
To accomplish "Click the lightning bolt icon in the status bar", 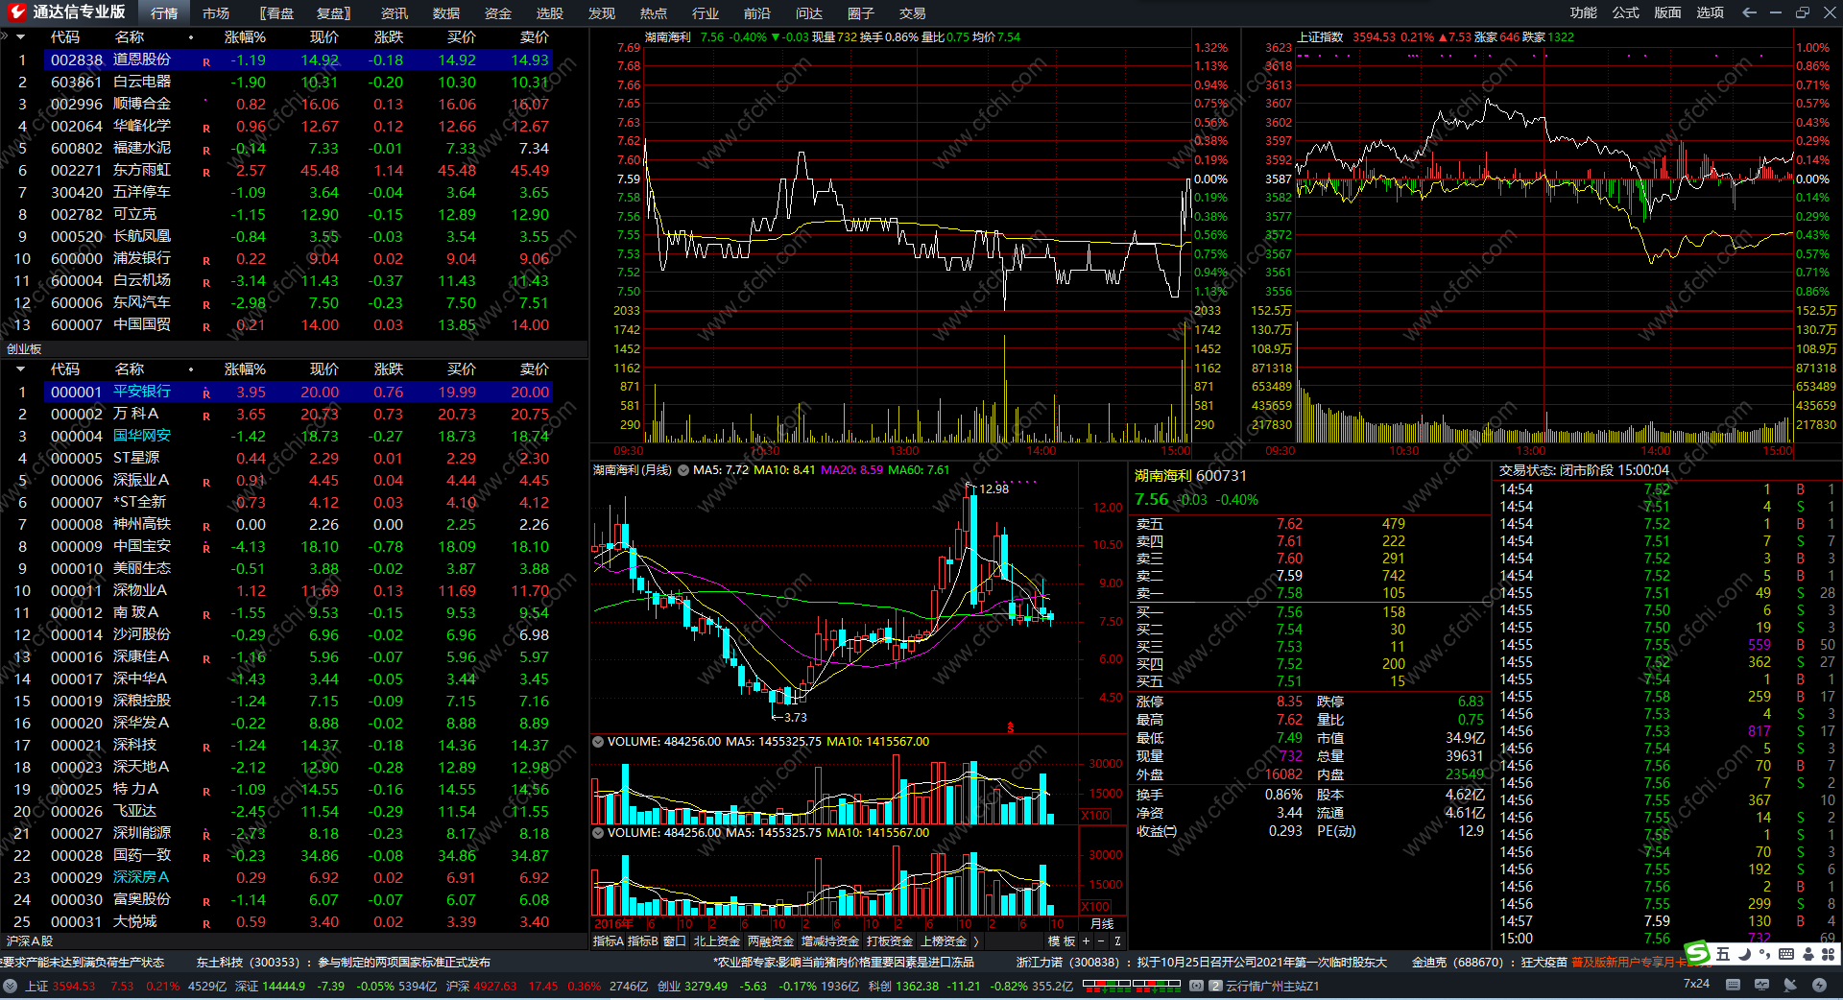I will click(1819, 985).
